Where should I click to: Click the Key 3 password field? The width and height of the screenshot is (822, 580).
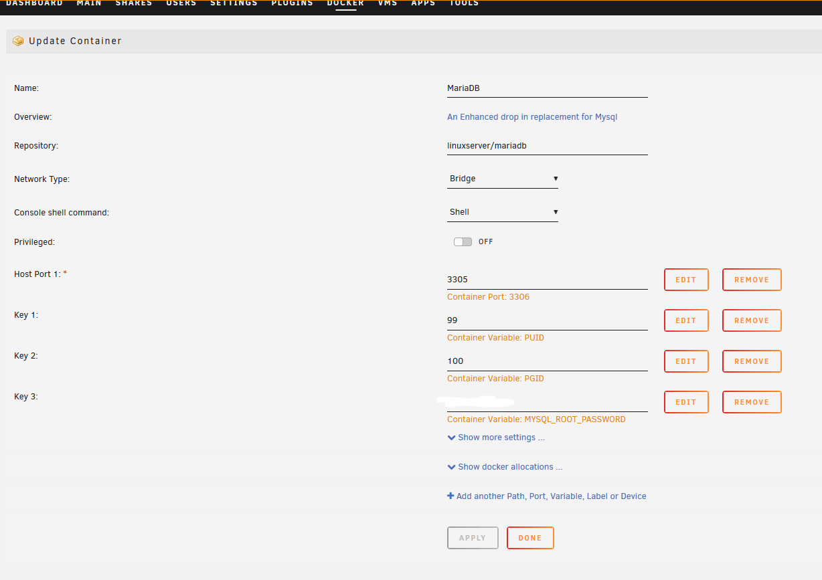click(548, 402)
